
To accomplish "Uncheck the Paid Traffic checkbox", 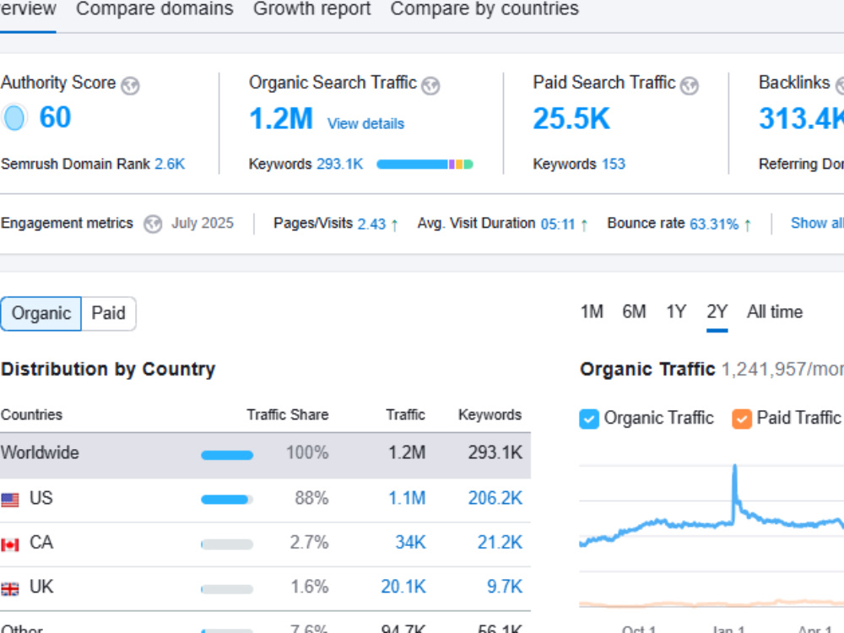I will click(742, 419).
